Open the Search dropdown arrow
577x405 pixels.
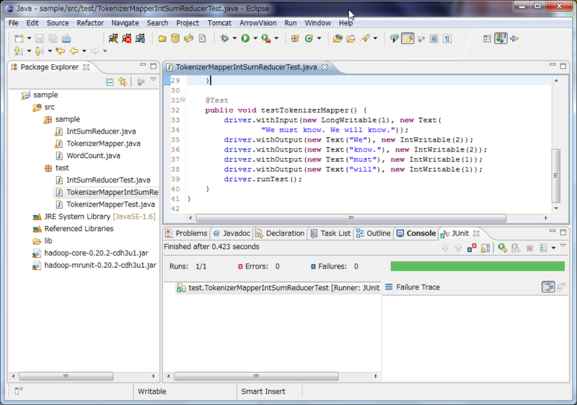click(x=375, y=38)
